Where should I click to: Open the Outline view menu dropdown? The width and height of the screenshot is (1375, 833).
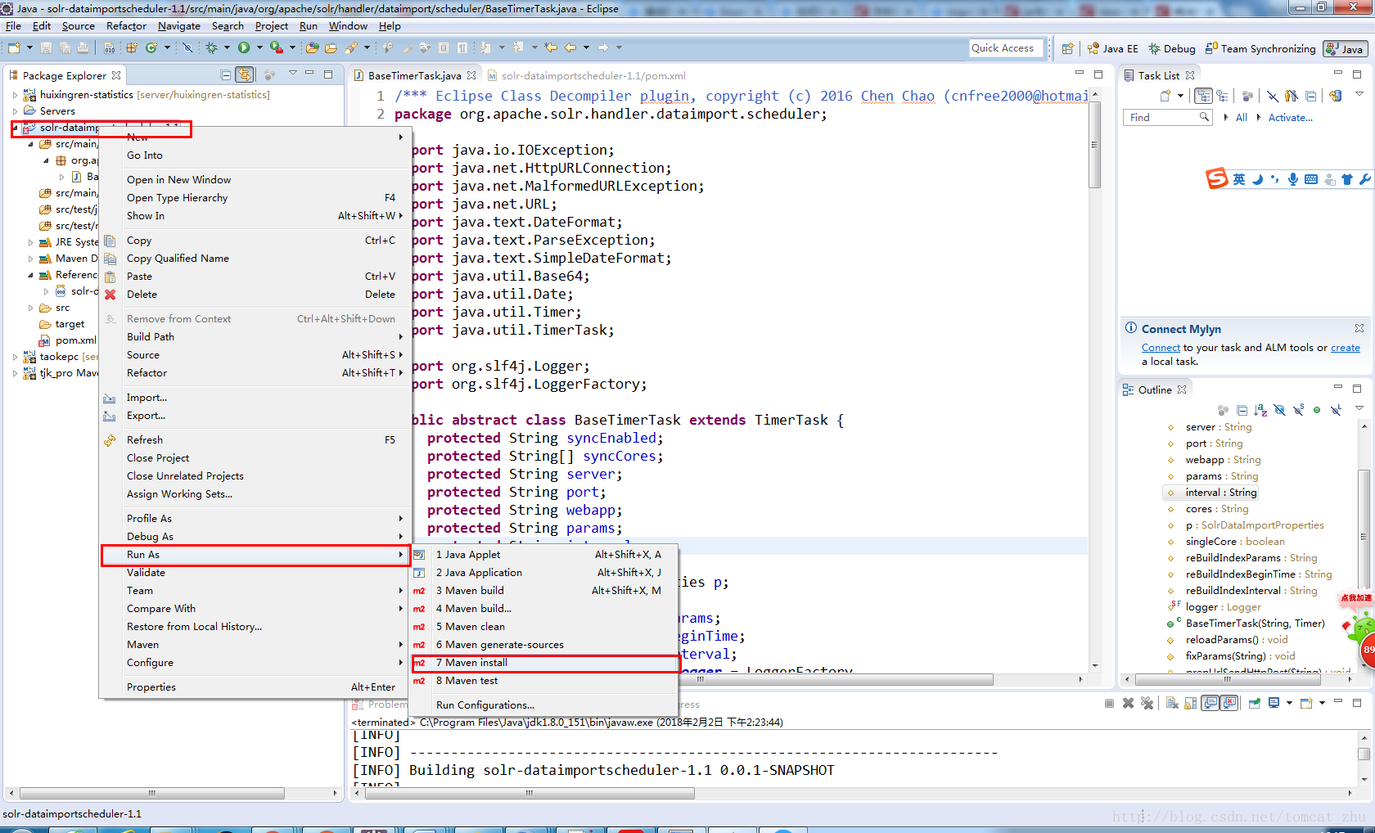1359,409
